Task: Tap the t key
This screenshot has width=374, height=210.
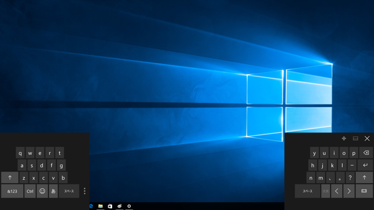Action: coord(59,153)
